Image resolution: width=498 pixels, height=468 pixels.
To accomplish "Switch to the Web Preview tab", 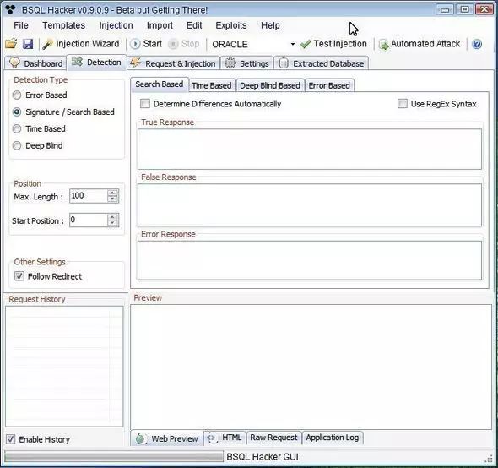I will [167, 438].
